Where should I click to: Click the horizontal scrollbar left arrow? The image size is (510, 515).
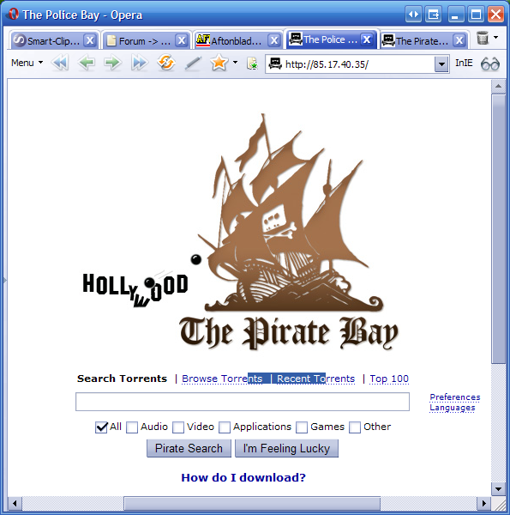[15, 503]
